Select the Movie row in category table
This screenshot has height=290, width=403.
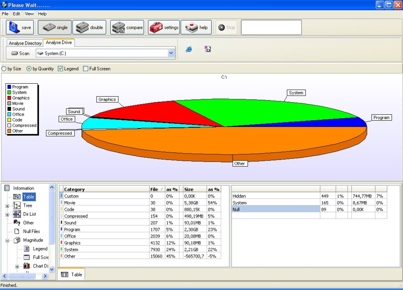(x=140, y=203)
